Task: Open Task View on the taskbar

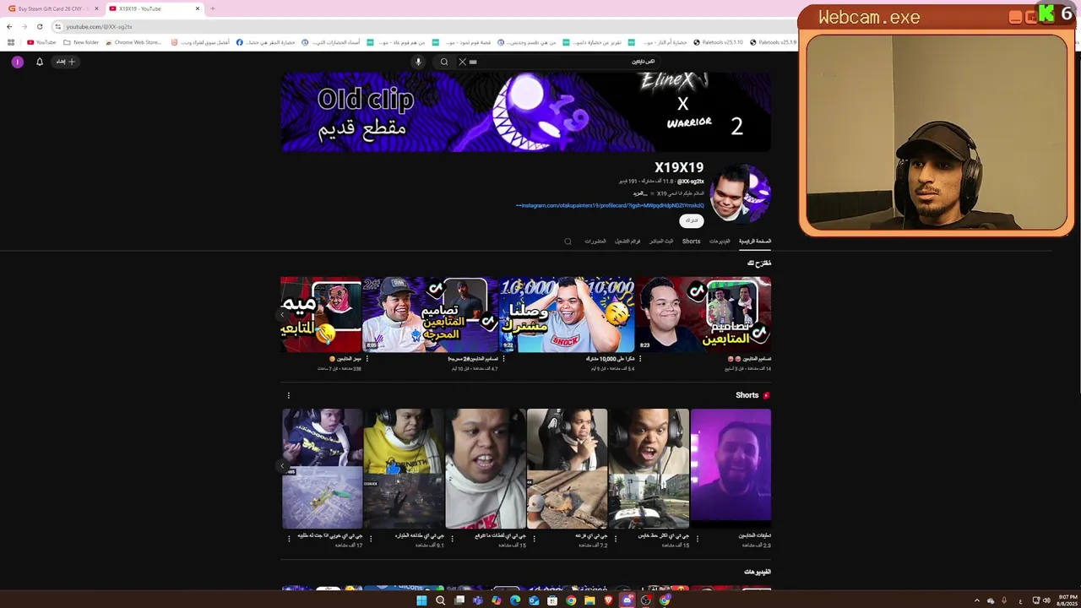Action: tap(459, 600)
